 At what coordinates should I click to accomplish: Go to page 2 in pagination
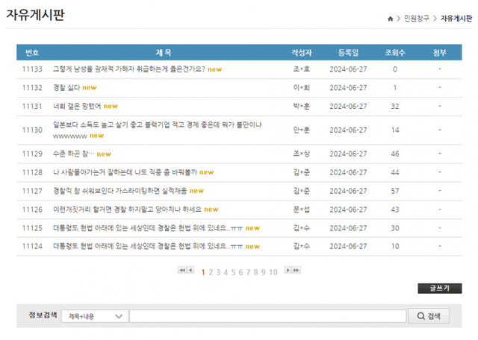pyautogui.click(x=211, y=271)
